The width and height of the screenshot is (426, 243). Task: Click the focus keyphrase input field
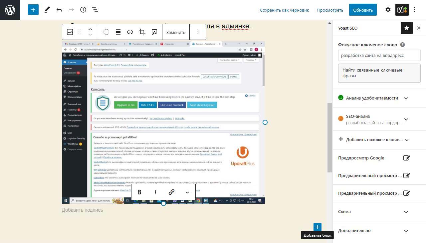coord(379,56)
